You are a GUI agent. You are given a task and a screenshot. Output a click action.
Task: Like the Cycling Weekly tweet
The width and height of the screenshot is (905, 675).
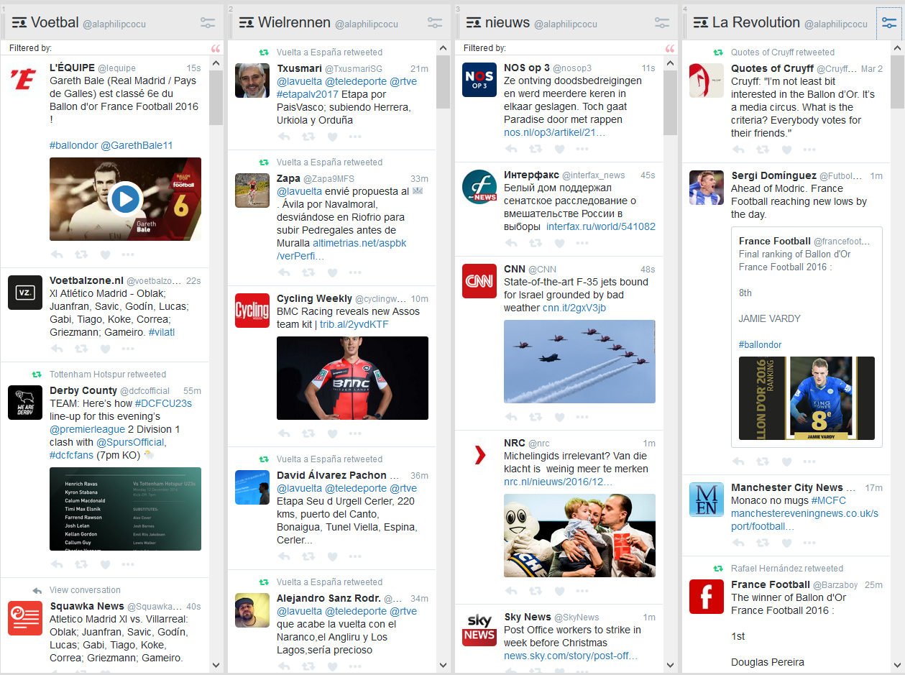[332, 433]
